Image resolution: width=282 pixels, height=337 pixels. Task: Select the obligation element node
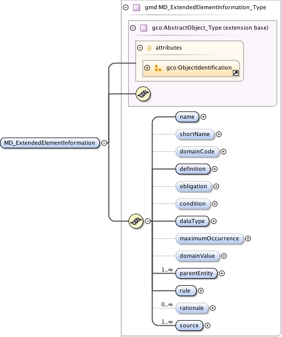pyautogui.click(x=193, y=186)
